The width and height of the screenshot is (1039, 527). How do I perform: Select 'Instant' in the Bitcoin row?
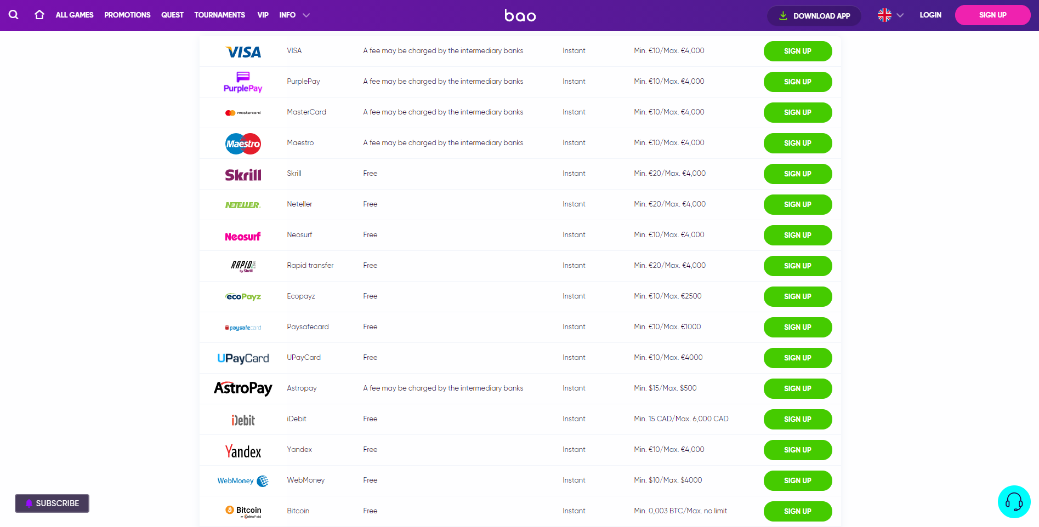click(574, 511)
